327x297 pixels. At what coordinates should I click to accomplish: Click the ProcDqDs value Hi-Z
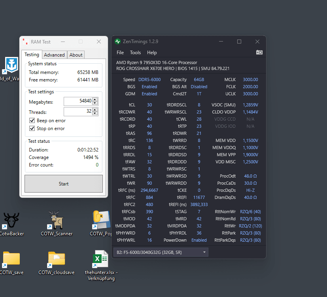pos(250,191)
